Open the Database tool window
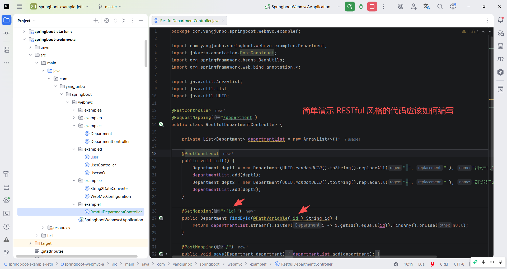The height and width of the screenshot is (269, 507). point(500,46)
